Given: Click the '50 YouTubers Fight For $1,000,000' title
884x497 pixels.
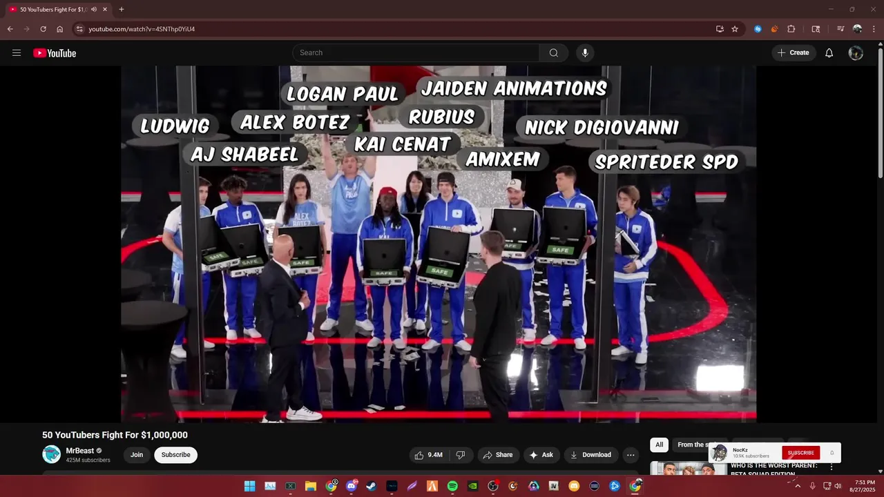Looking at the screenshot, I should [115, 435].
